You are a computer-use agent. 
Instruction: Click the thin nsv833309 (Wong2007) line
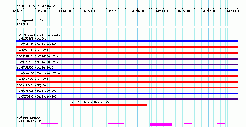click(x=127, y=88)
